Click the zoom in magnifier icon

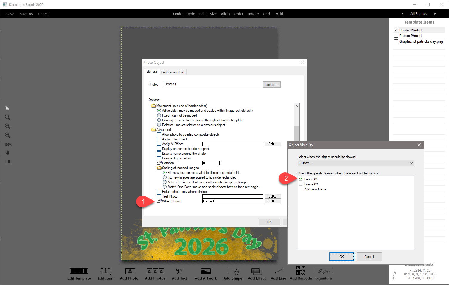(x=8, y=126)
